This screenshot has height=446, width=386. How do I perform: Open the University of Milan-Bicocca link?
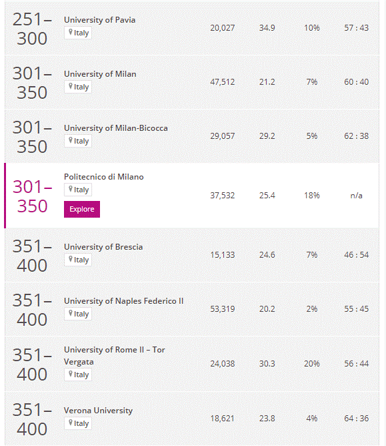click(116, 128)
